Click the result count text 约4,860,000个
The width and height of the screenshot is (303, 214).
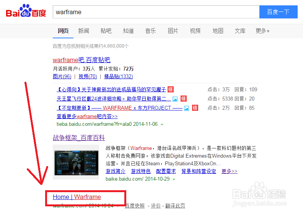pos(113,46)
